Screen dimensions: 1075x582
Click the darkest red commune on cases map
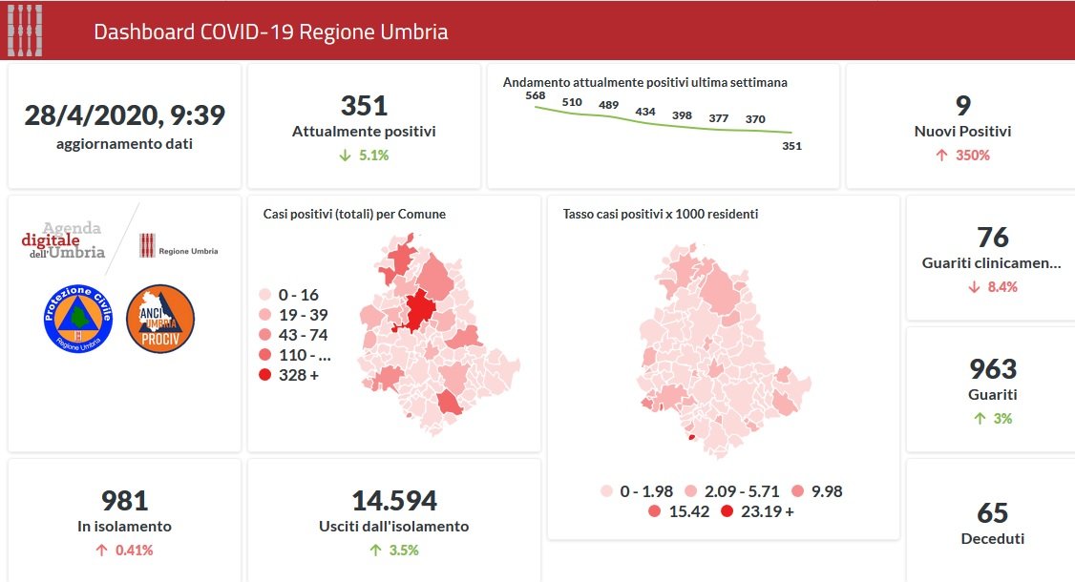418,310
